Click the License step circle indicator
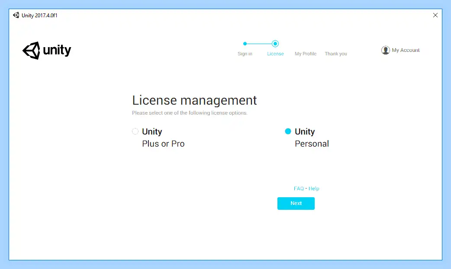The height and width of the screenshot is (269, 451). click(x=275, y=44)
